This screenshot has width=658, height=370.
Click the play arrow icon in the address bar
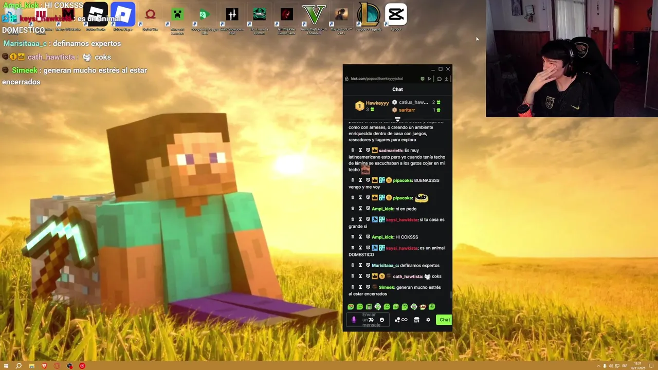429,79
